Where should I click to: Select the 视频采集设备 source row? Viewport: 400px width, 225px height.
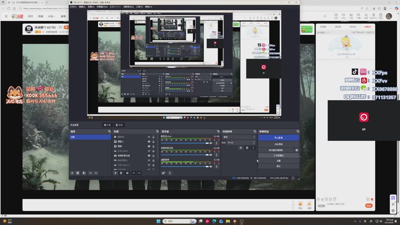click(134, 155)
